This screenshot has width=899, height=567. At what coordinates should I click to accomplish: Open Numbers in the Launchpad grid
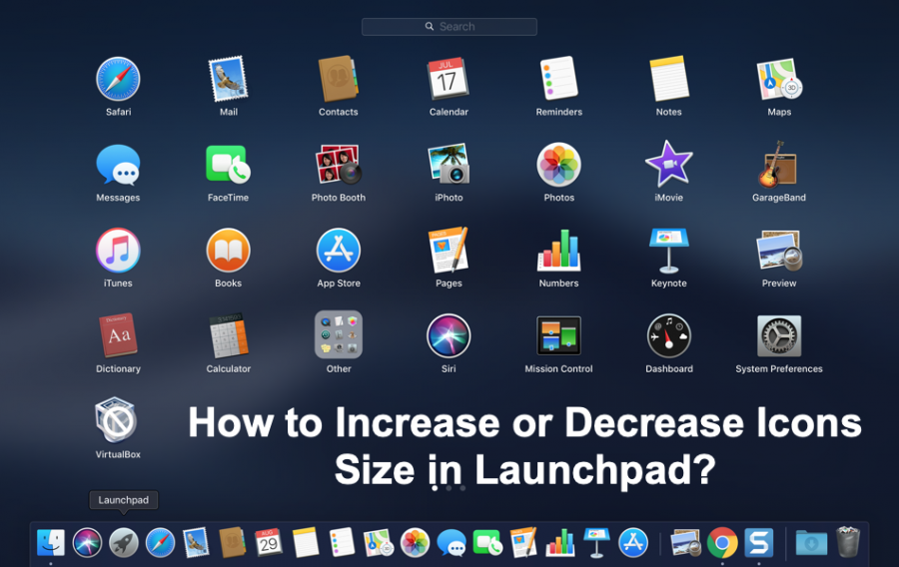[559, 251]
